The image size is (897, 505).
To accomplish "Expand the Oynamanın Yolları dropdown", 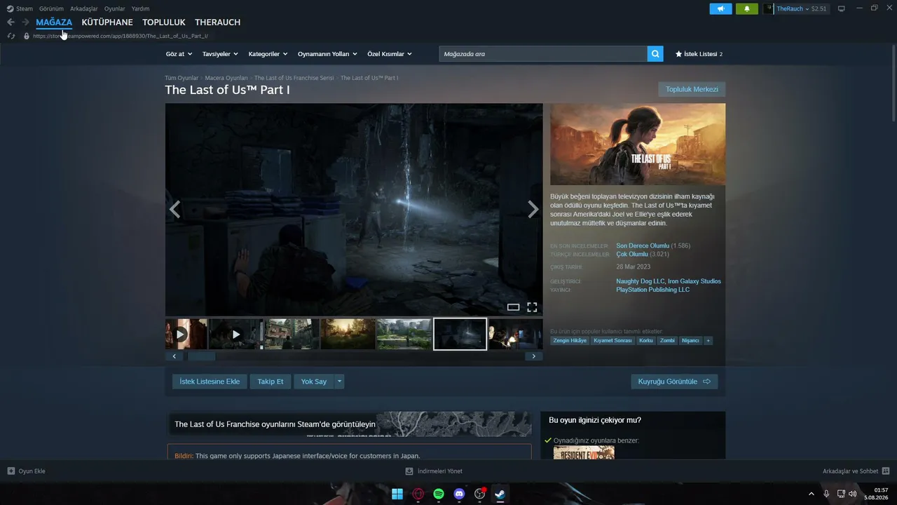I will (x=327, y=54).
